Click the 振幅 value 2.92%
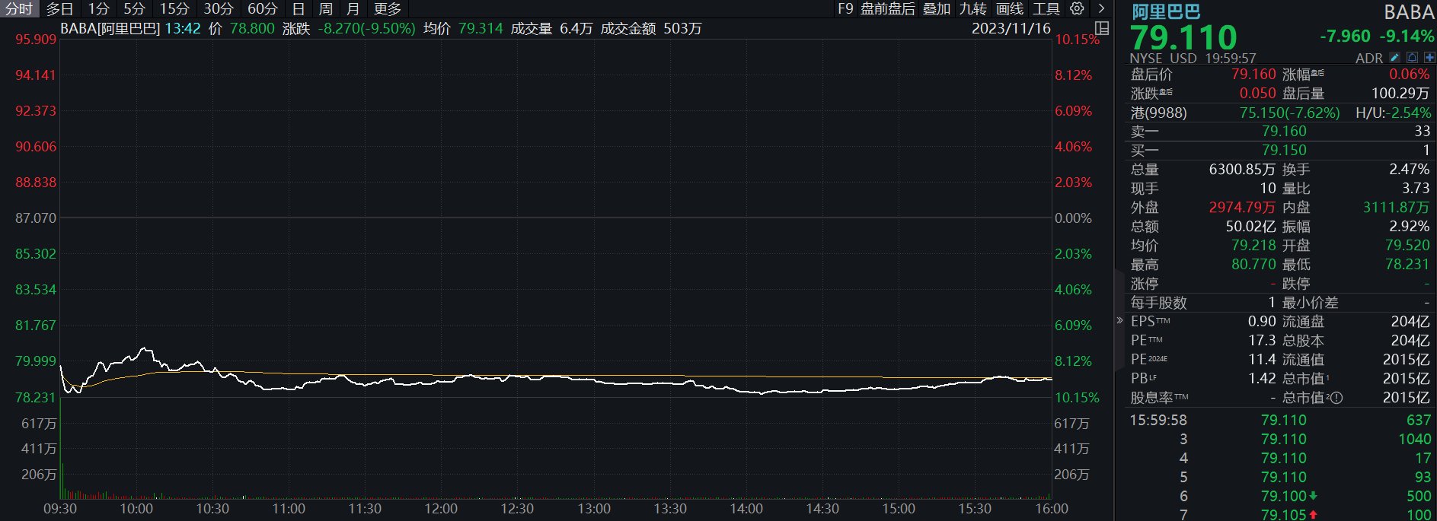Screen dimensions: 1437x521 point(1410,227)
